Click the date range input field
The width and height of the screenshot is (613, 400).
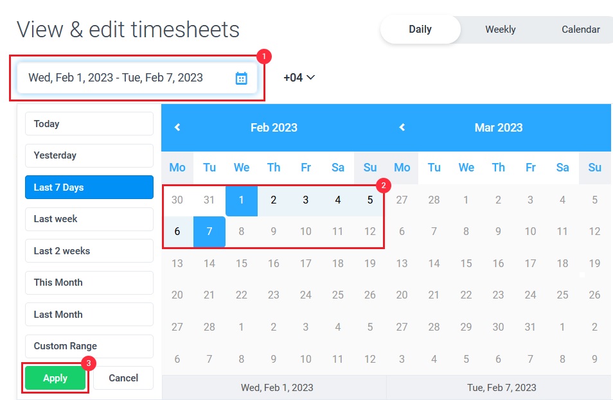point(137,78)
